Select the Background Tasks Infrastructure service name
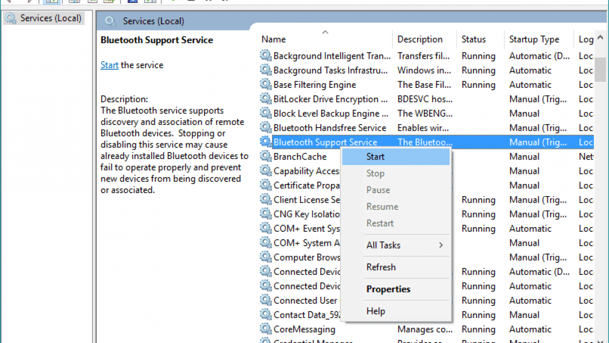609x343 pixels. click(x=330, y=70)
